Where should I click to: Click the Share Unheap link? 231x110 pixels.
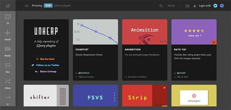pyautogui.click(x=48, y=72)
